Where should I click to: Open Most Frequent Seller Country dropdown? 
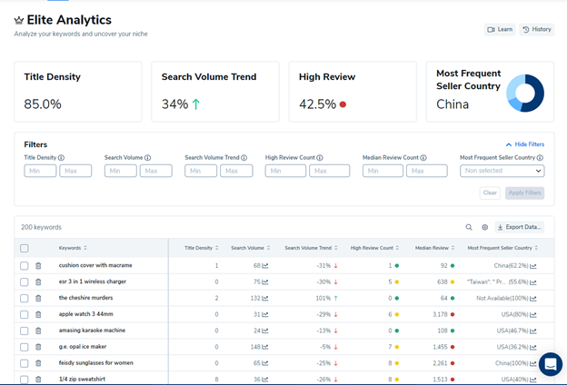click(x=502, y=171)
